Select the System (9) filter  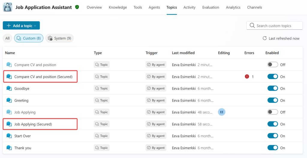click(x=60, y=38)
